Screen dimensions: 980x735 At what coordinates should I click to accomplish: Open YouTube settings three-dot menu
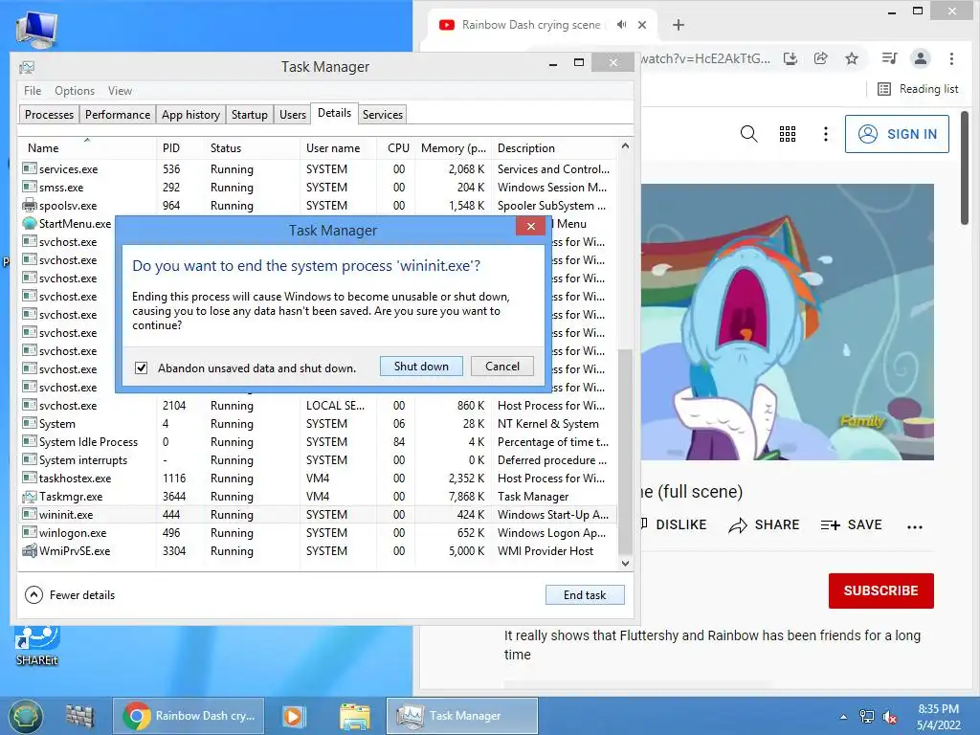[826, 134]
